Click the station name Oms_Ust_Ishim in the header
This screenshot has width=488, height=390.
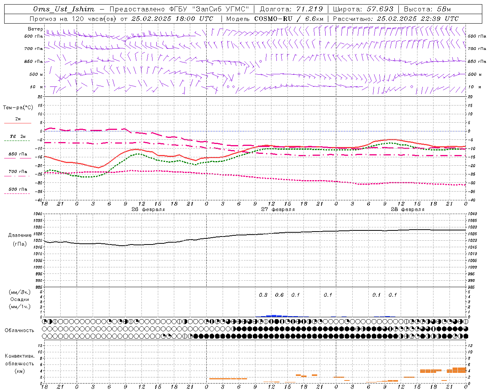pos(64,9)
